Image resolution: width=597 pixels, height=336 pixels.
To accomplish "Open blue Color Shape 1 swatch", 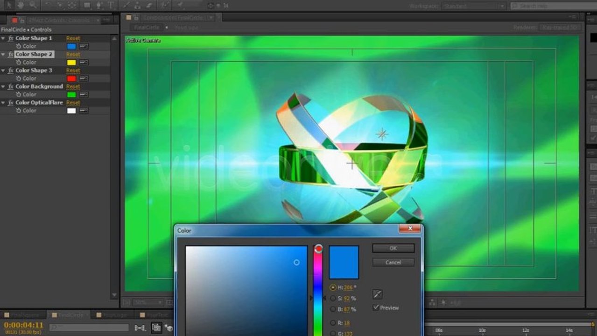I will 71,46.
